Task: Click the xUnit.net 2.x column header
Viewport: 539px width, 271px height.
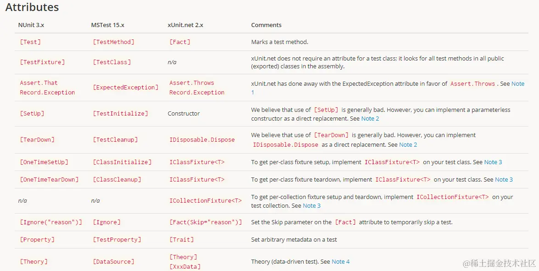Action: click(x=185, y=25)
